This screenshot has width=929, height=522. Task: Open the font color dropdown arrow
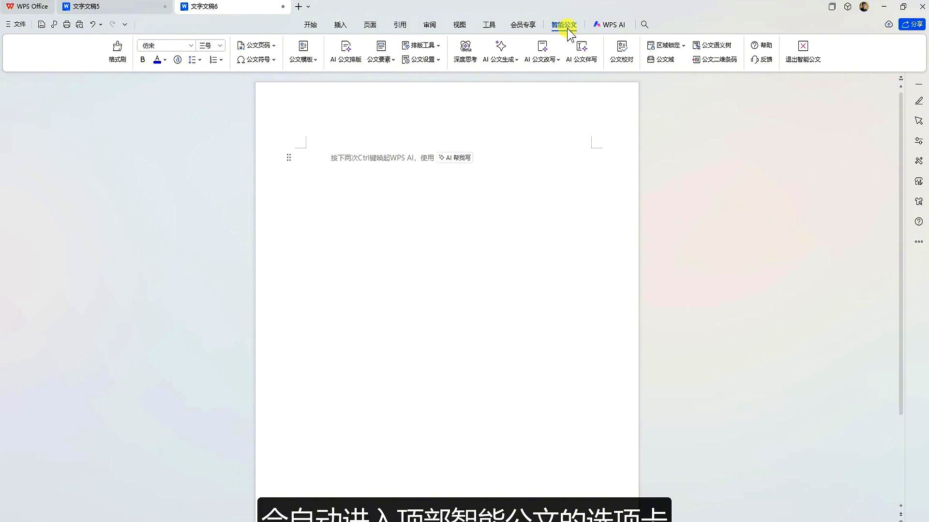click(x=165, y=60)
